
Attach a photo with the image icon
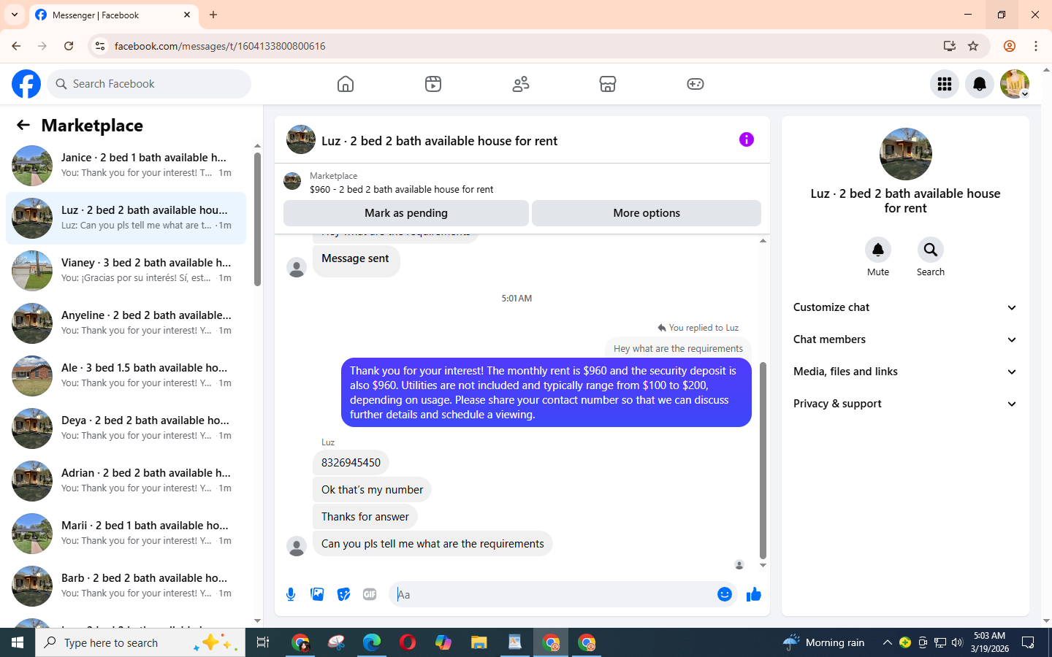pos(317,594)
